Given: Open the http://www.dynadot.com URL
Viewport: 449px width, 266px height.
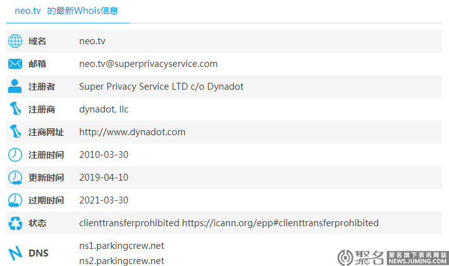Looking at the screenshot, I should [x=132, y=132].
